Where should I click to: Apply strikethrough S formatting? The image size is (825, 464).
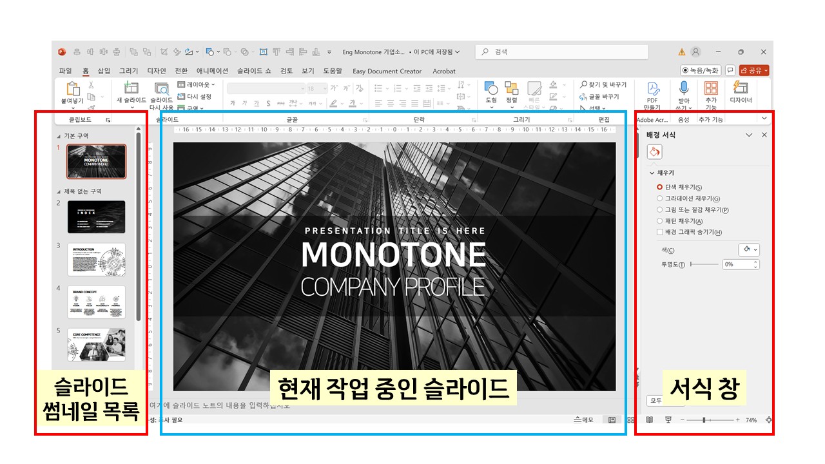[x=268, y=103]
